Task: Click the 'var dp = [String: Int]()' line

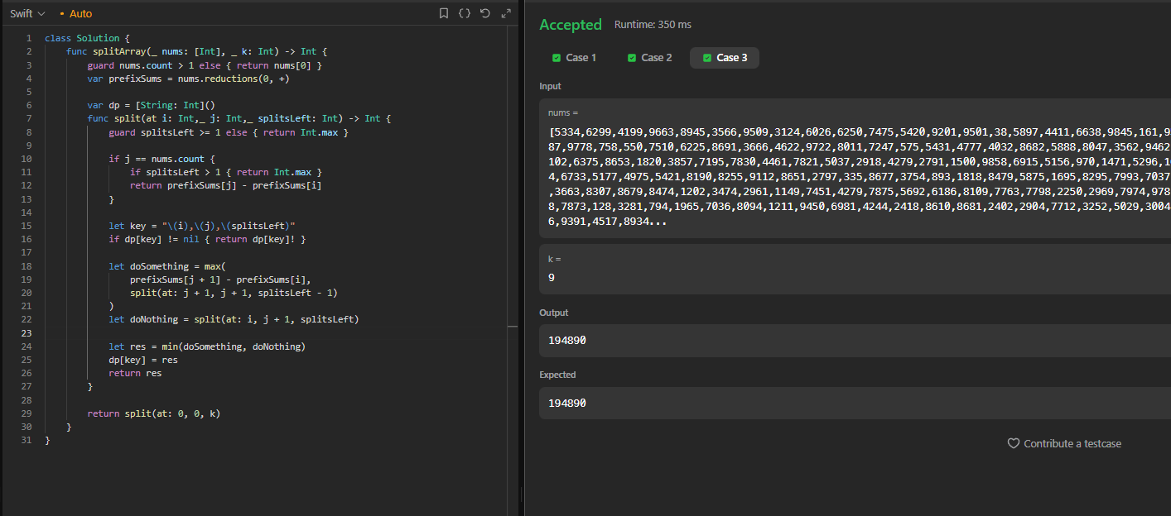Action: coord(151,105)
